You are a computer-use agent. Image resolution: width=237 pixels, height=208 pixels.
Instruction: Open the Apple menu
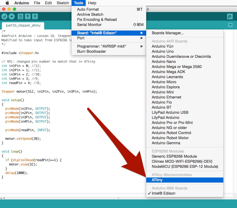(7, 3)
